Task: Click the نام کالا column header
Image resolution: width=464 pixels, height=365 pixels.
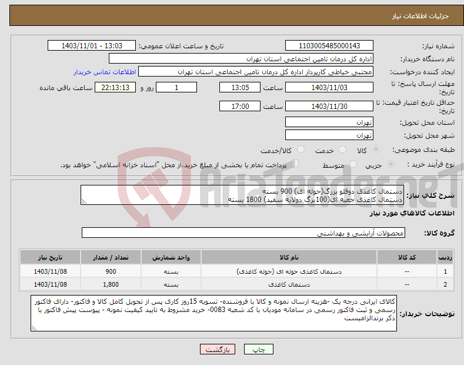Action: 289,257
